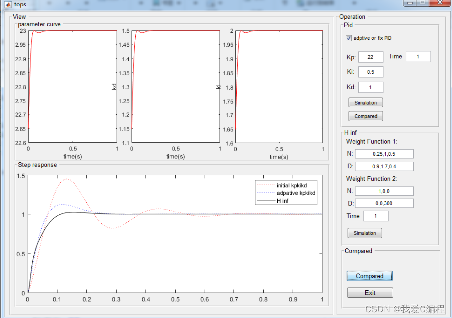Edit Weight Function 1 N field
452x318 pixels.
tap(384, 154)
